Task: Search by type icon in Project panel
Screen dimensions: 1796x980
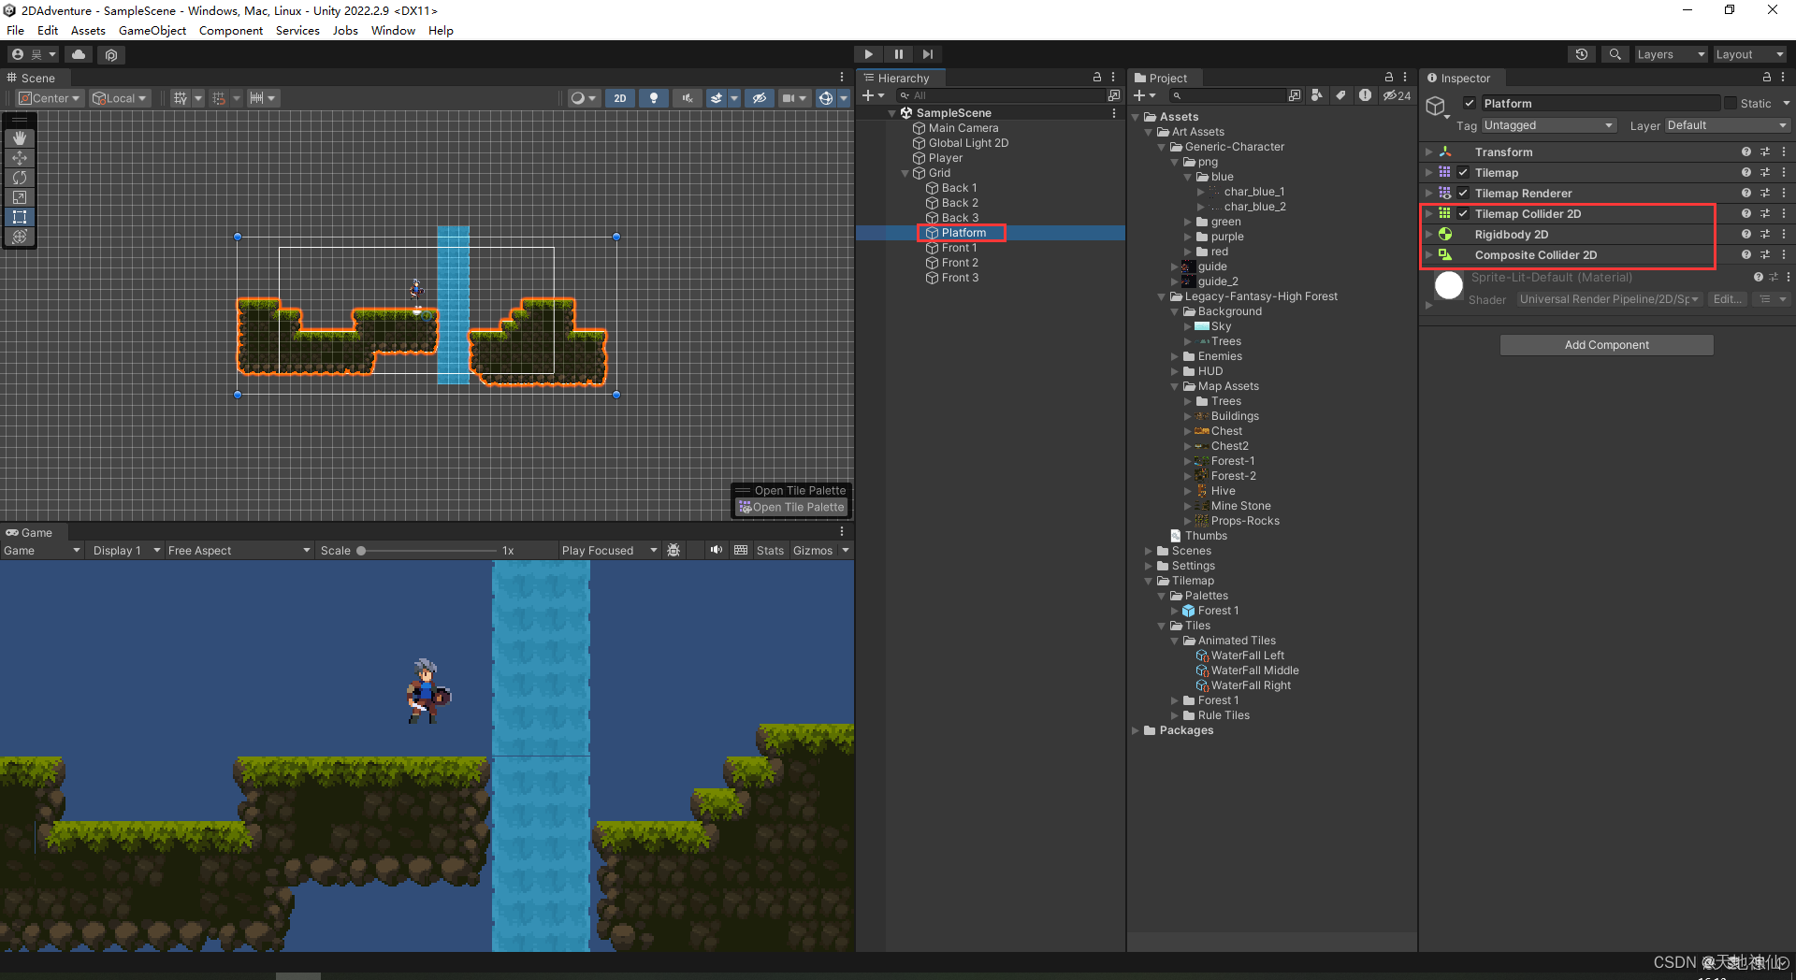Action: pyautogui.click(x=1317, y=95)
